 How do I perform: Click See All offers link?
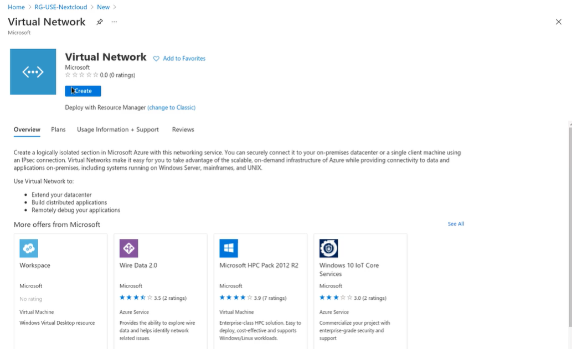[456, 223]
